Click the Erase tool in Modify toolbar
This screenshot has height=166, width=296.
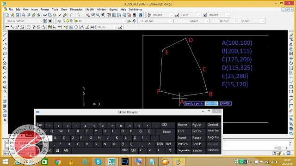291,35
